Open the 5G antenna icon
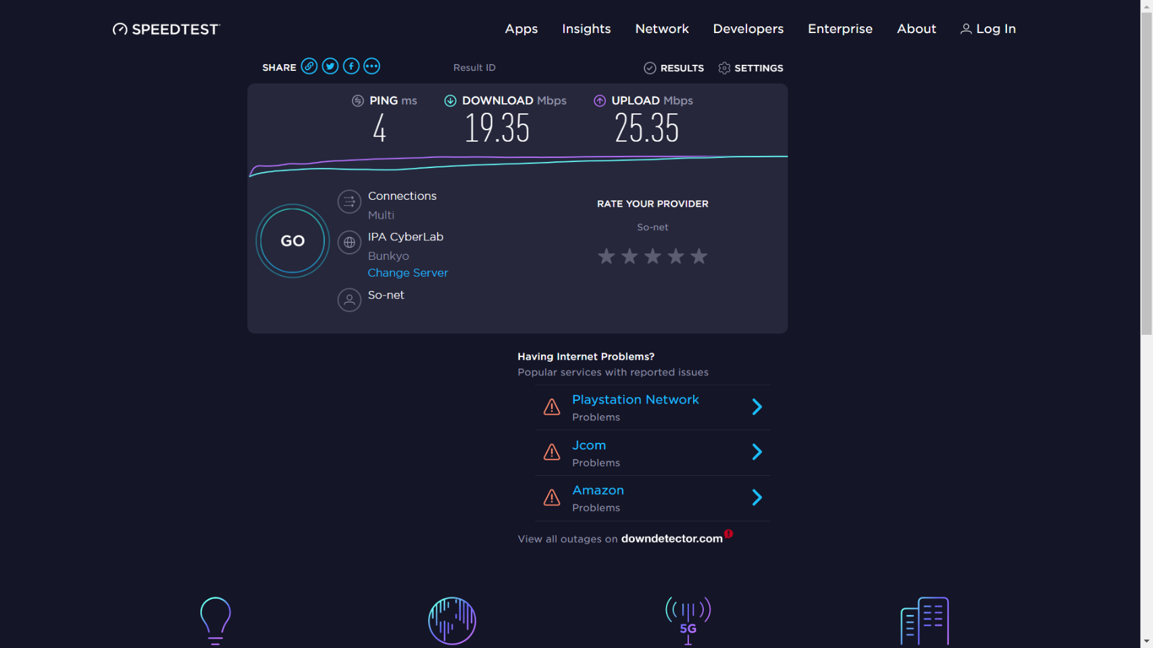 pos(688,620)
